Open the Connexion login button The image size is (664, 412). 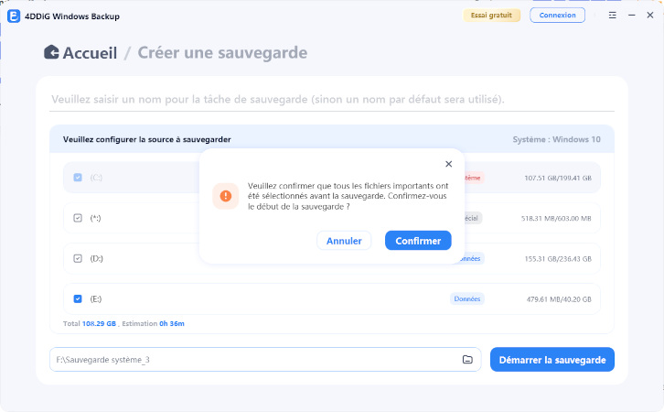pyautogui.click(x=557, y=16)
